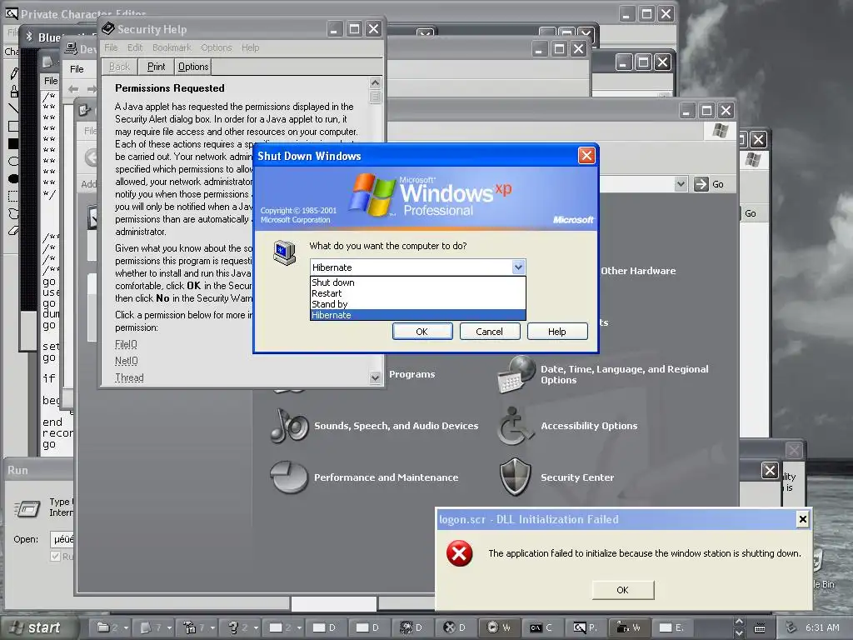Click 'Sounds, Speech, and Audio Devices' label

[x=396, y=426]
